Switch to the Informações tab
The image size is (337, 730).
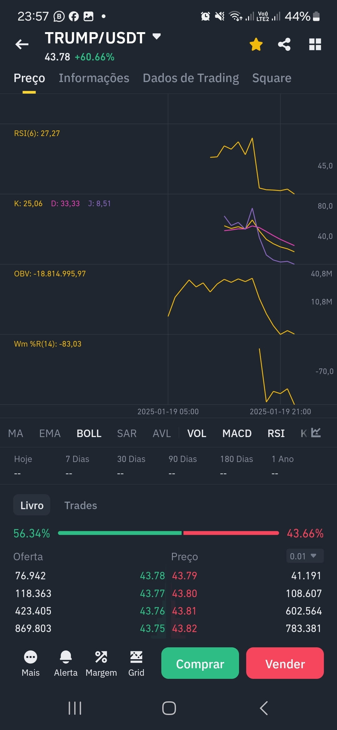click(94, 78)
